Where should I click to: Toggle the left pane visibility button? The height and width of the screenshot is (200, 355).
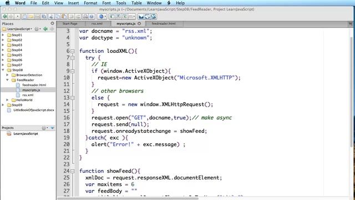[112, 17]
